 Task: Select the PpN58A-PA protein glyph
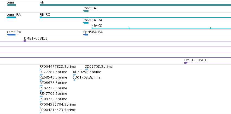pyautogui.click(x=86, y=35)
